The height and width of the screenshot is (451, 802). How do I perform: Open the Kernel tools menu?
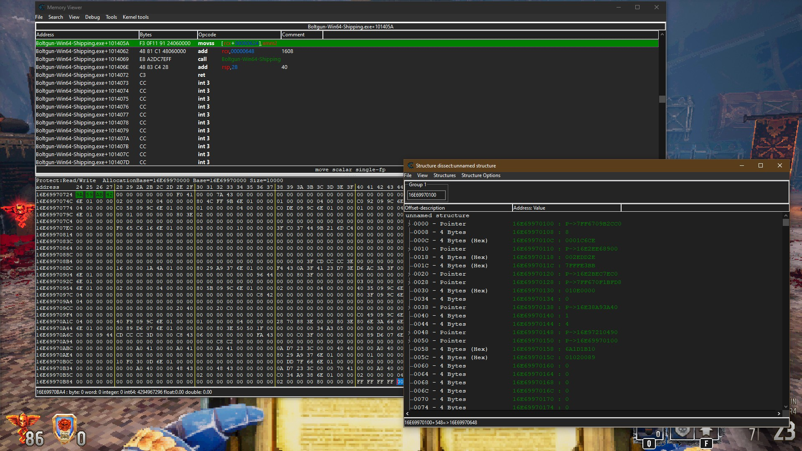pyautogui.click(x=136, y=17)
